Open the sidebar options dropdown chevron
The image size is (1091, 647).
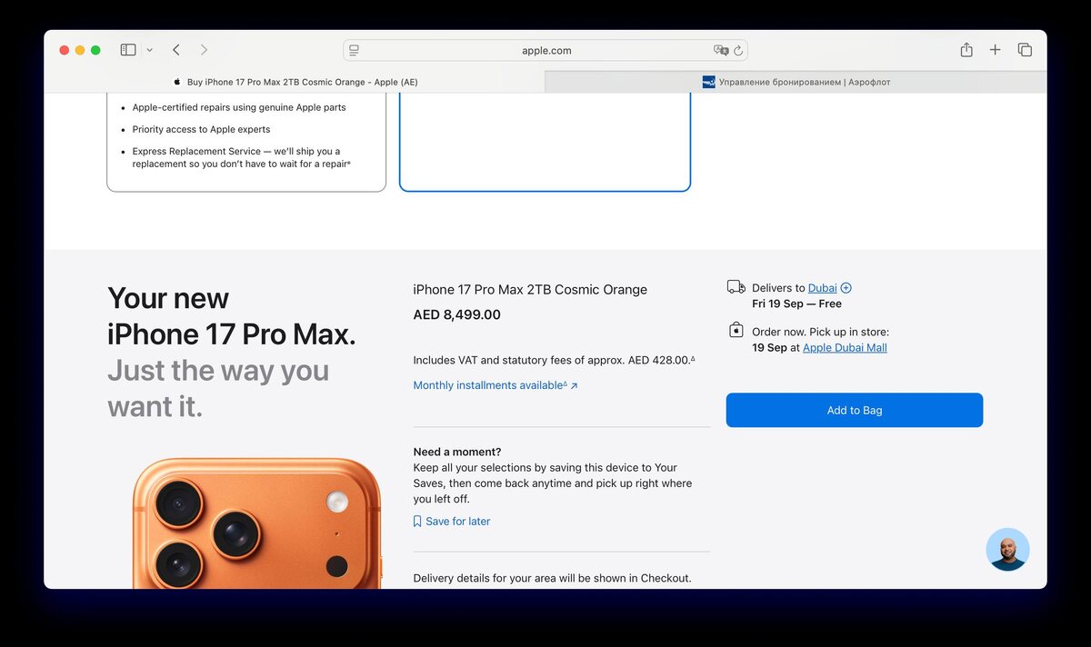pos(149,50)
